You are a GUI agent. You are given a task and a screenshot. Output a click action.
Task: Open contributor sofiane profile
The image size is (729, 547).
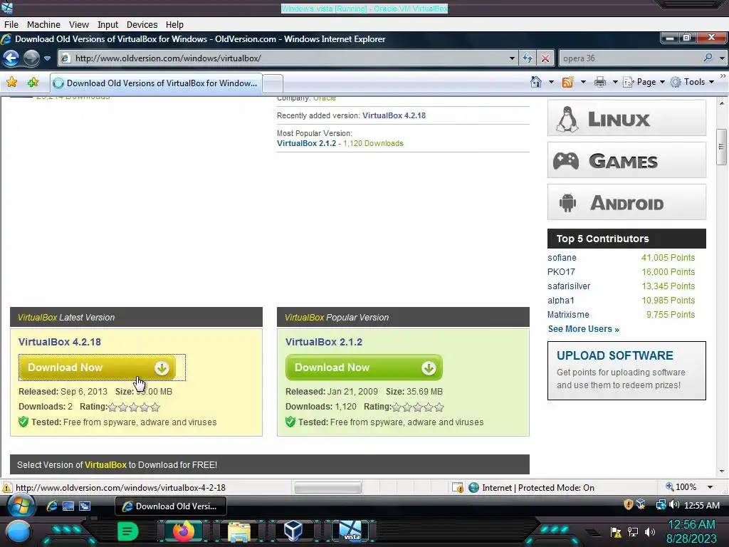click(x=562, y=258)
